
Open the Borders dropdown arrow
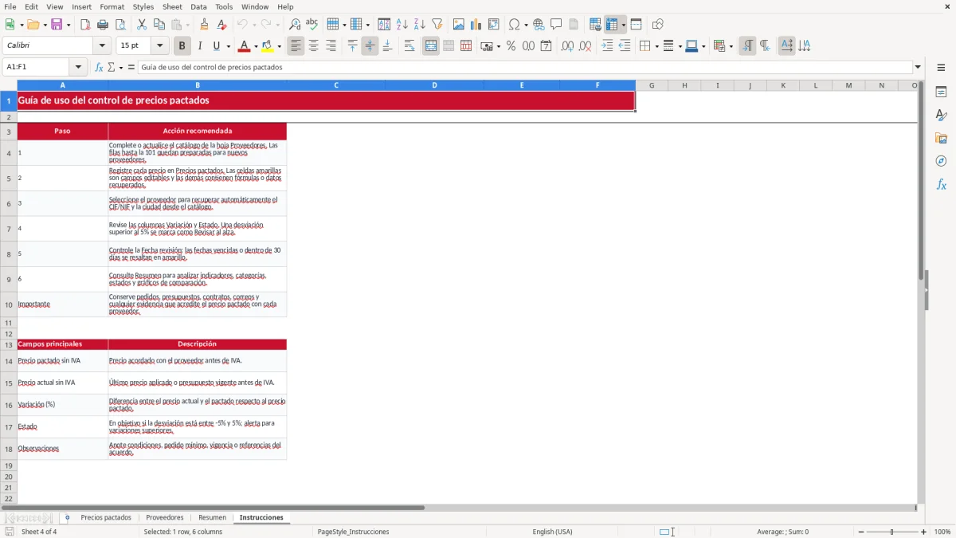(656, 46)
